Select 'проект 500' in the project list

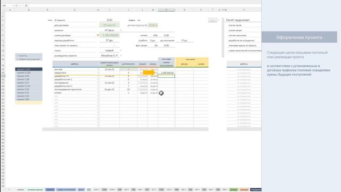pos(29,99)
